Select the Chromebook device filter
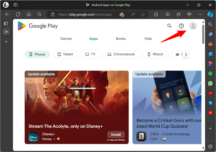Screen dimensions: 216x152 (x=121, y=54)
